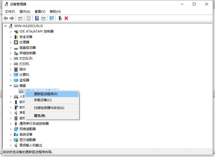Image resolution: width=215 pixels, height=157 pixels.
Task: Expand the 存储控制器 node
Action: click(x=11, y=53)
